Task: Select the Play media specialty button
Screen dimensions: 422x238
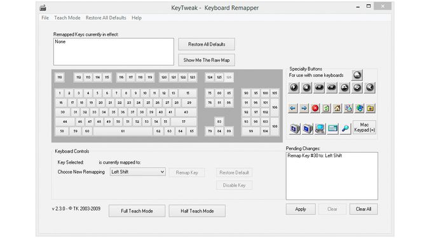Action: (x=294, y=87)
